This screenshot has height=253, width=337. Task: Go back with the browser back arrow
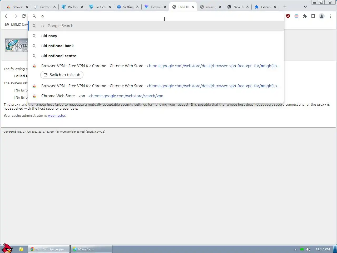pos(7,16)
